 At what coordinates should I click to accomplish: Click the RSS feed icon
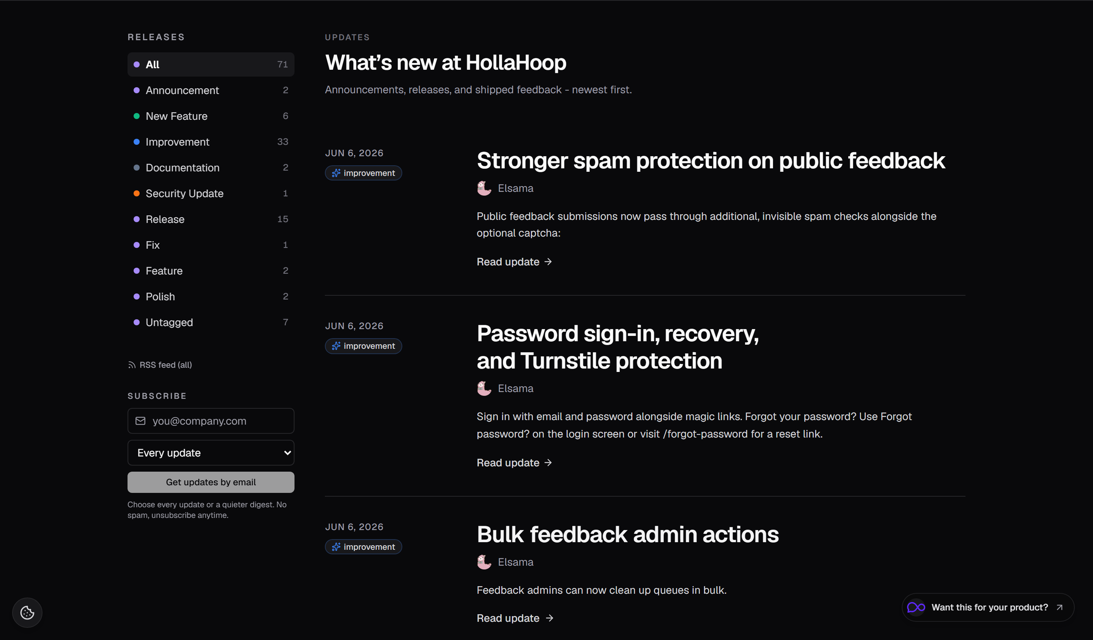pyautogui.click(x=132, y=365)
